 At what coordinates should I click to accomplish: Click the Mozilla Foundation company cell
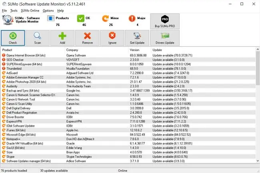coord(78,69)
